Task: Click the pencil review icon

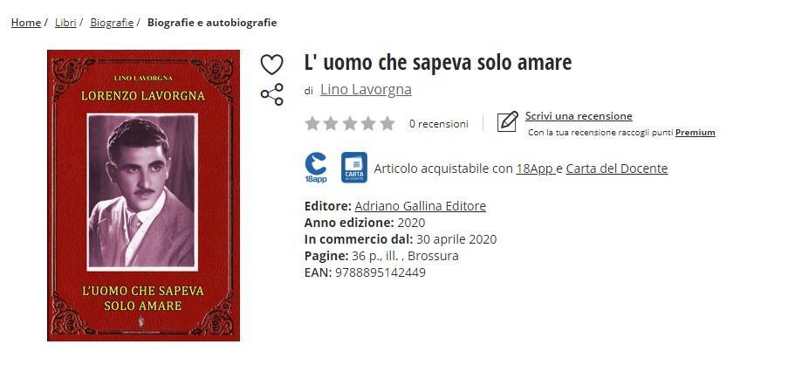Action: (508, 122)
